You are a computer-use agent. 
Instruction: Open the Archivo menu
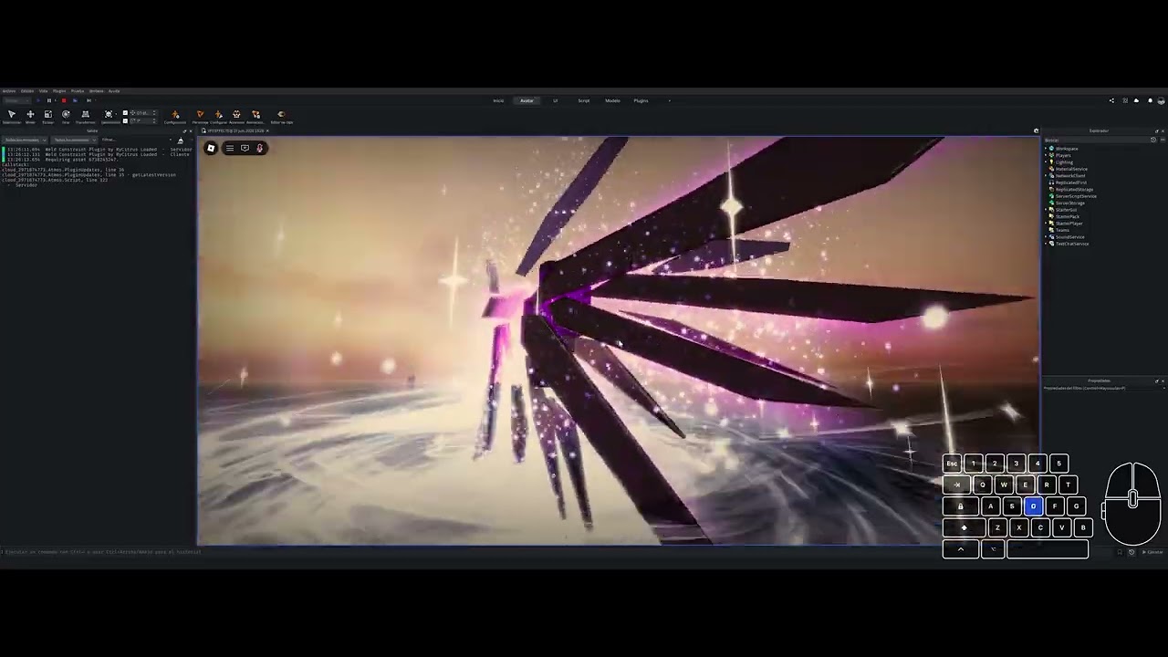point(9,90)
